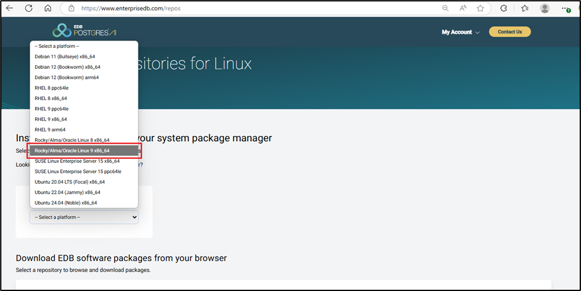Select SUSE Linux Enterprise Server 15 x86_64
The height and width of the screenshot is (291, 581).
[x=84, y=161]
